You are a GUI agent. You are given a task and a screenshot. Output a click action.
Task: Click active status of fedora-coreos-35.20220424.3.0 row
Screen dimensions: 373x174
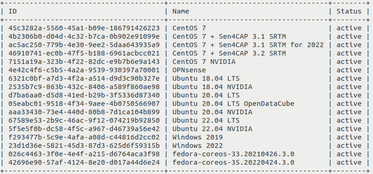coord(349,162)
